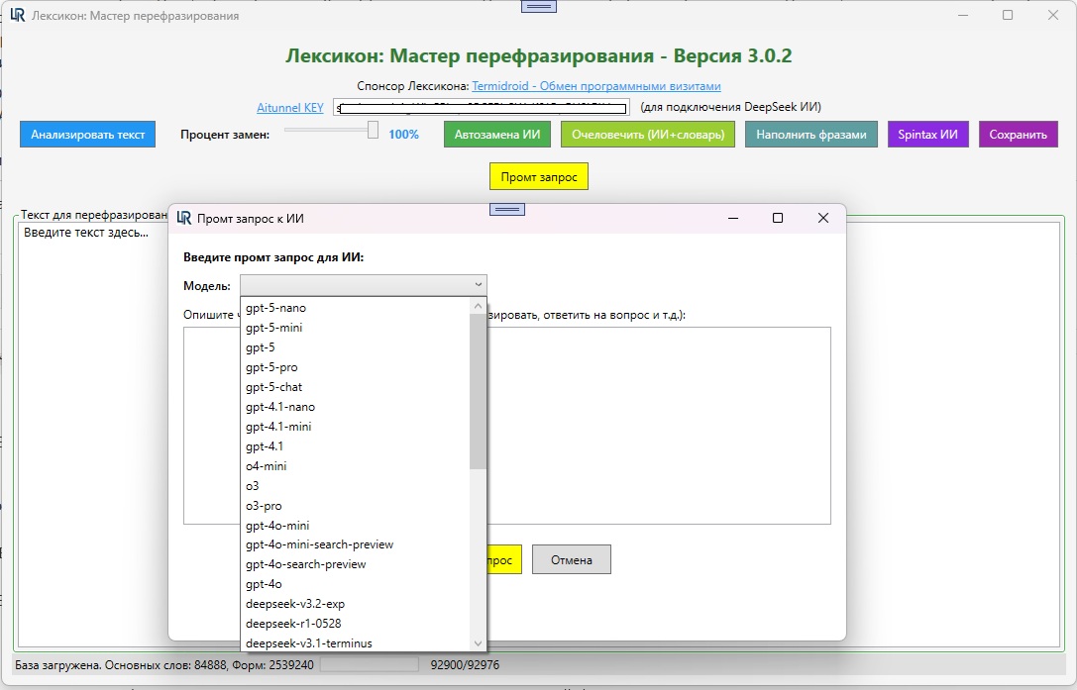
Task: Open Termidroid sponsor link
Action: click(x=595, y=86)
